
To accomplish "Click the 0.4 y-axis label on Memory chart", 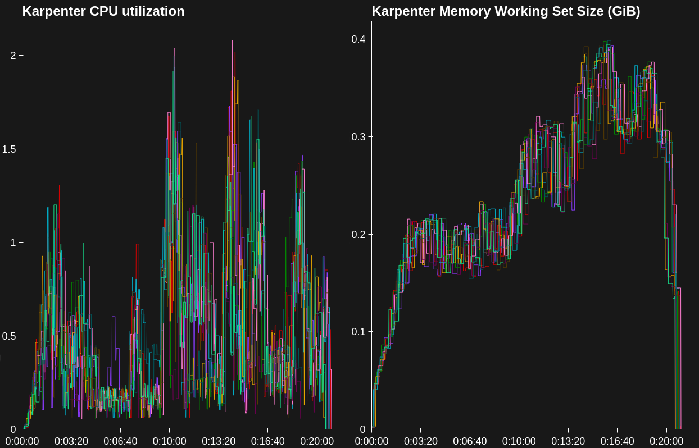I will tap(358, 39).
